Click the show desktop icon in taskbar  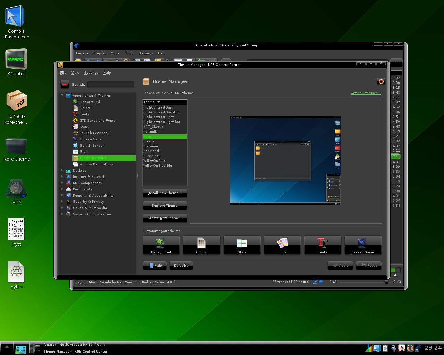(21, 349)
